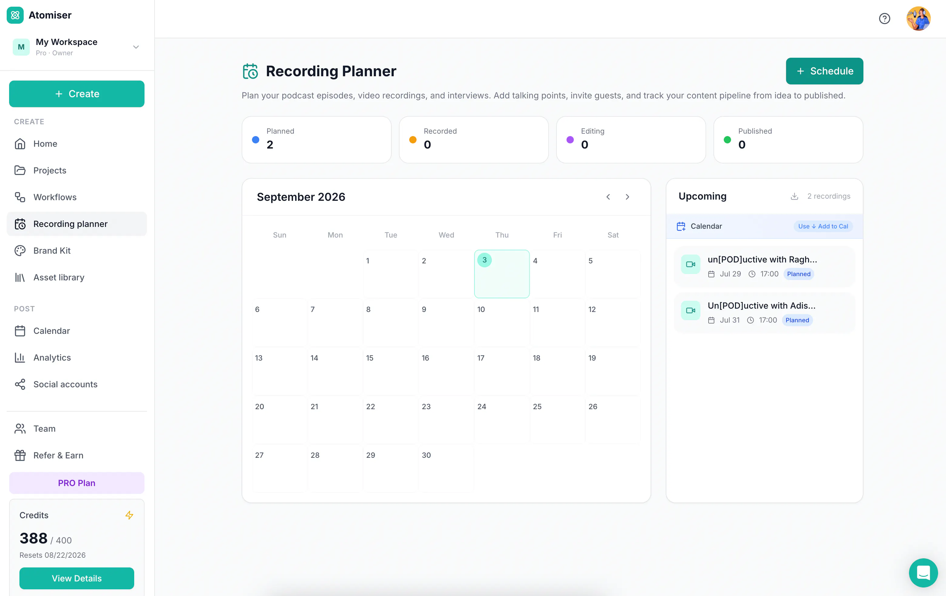The height and width of the screenshot is (596, 946).
Task: Select September 1 in the calendar
Action: pos(390,274)
